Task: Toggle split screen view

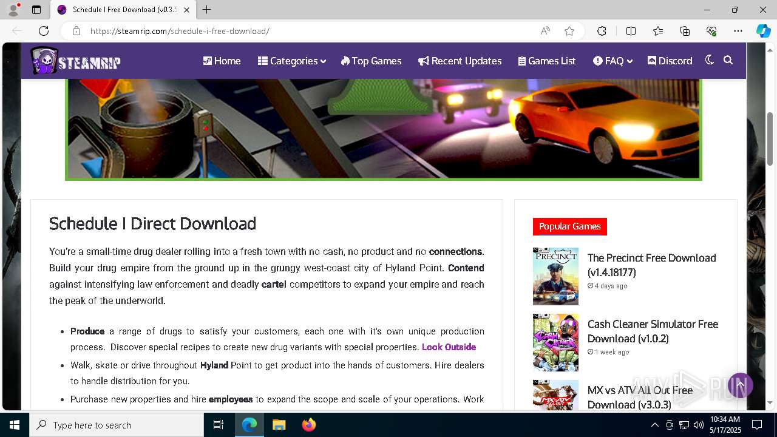Action: tap(631, 31)
